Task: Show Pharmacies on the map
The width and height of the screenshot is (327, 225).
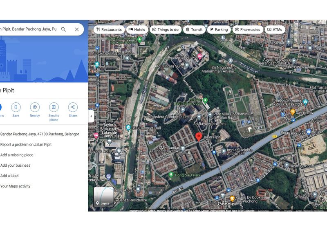Action: (x=247, y=29)
